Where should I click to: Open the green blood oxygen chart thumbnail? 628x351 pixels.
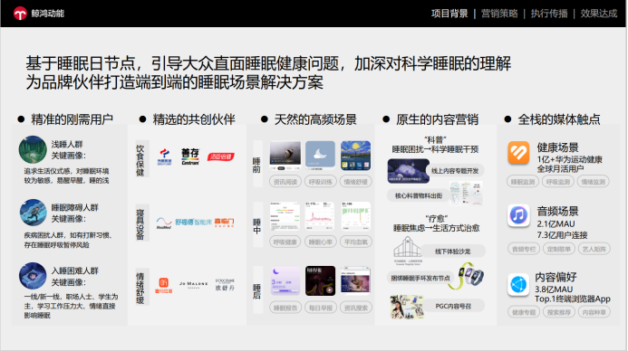click(355, 216)
